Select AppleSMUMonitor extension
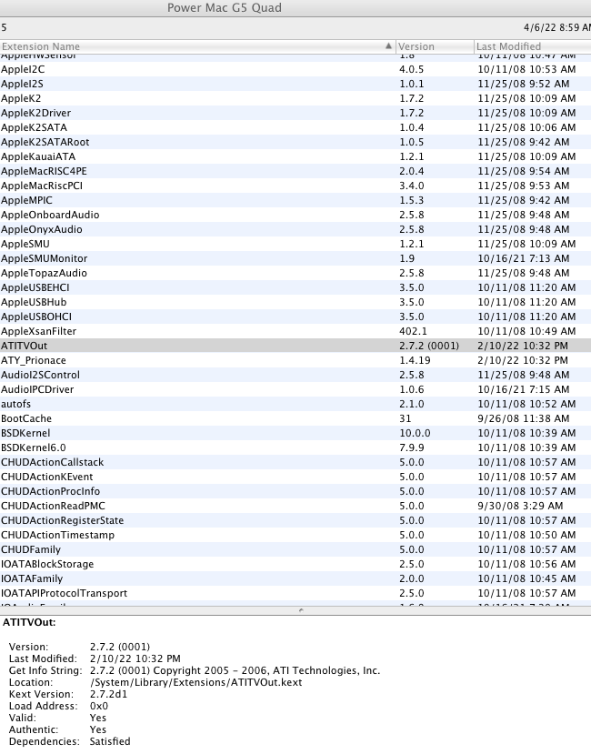Screen dimensions: 591x754 coord(295,258)
